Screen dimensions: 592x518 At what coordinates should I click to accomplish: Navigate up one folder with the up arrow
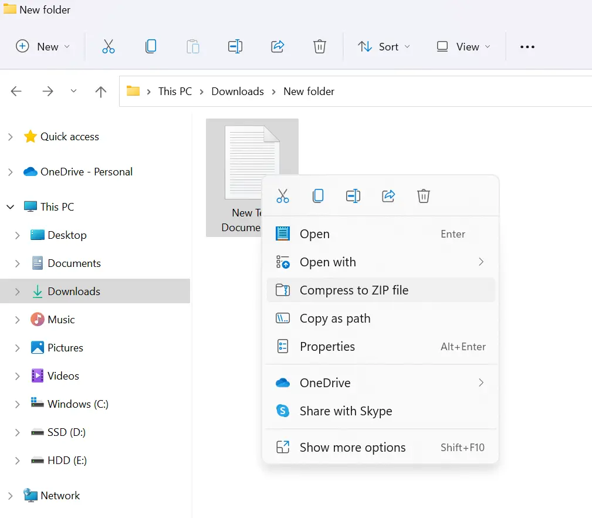(101, 92)
